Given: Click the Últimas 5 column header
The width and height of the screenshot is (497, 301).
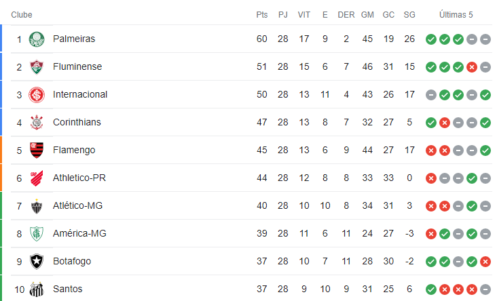Looking at the screenshot, I should [456, 15].
